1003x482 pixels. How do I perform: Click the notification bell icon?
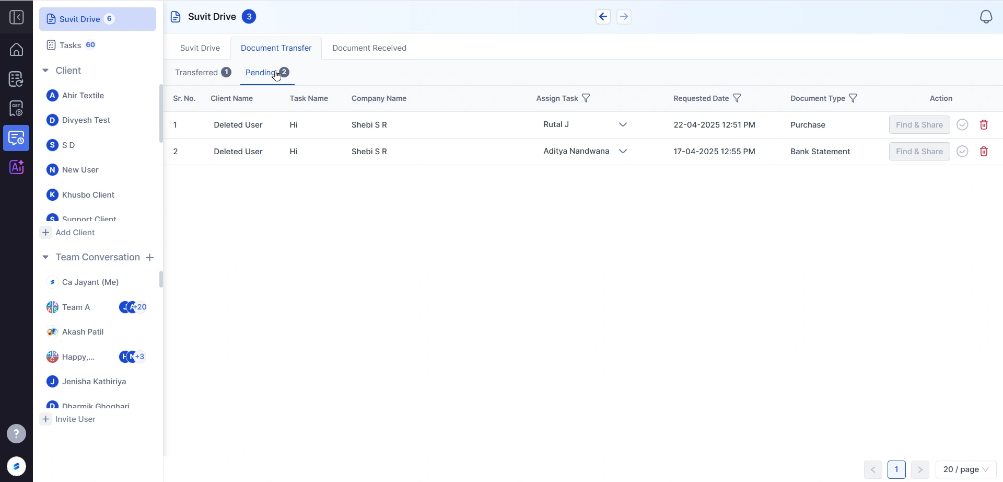click(x=986, y=17)
